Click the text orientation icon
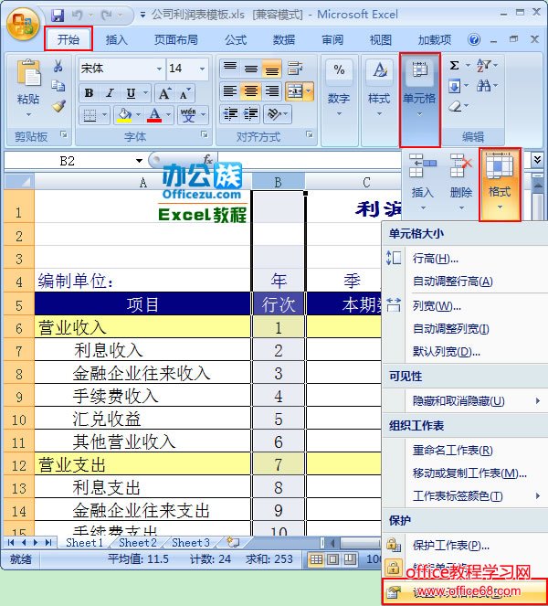This screenshot has height=606, width=548. [x=274, y=114]
